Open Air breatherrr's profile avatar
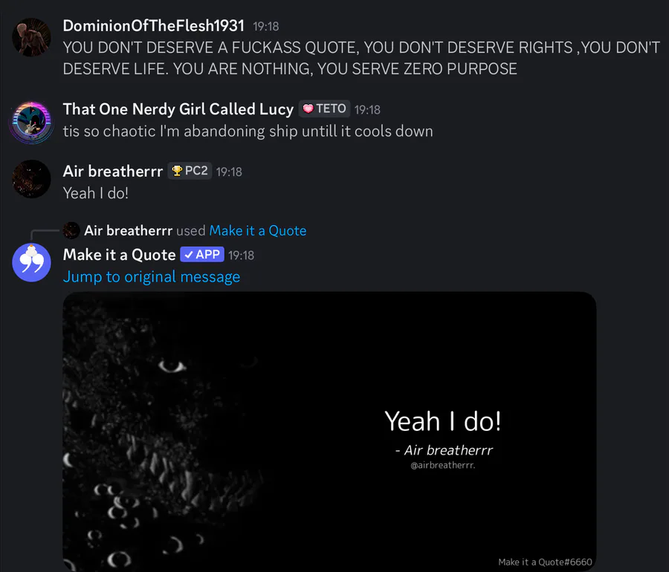669x572 pixels. [x=31, y=179]
